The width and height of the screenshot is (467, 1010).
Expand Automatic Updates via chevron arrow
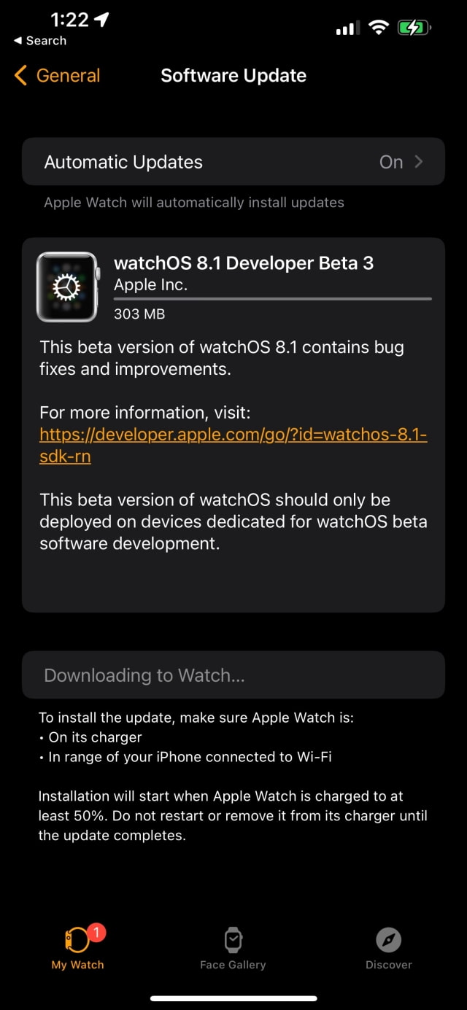point(419,162)
